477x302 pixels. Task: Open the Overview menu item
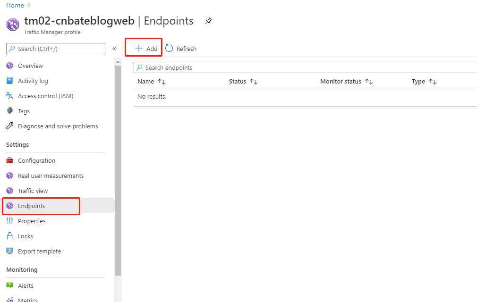click(30, 66)
